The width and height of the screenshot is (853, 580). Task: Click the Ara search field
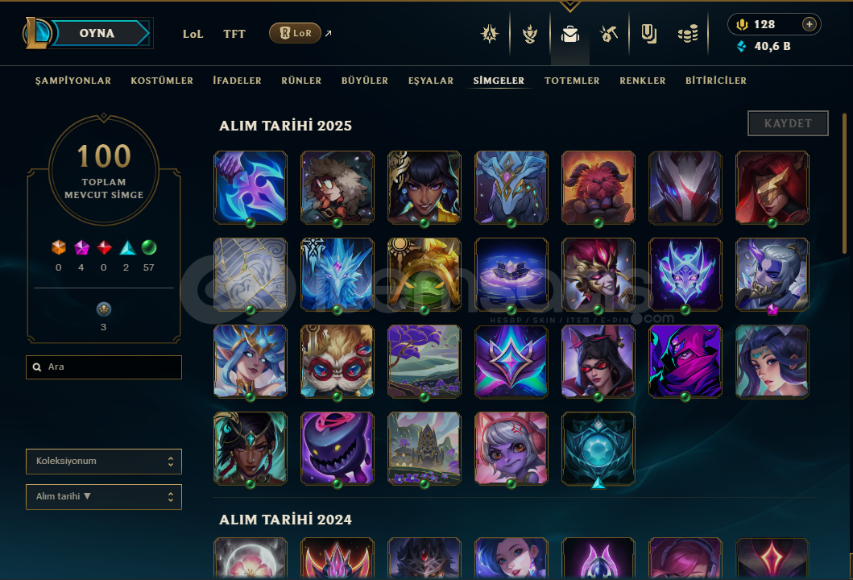coord(104,367)
